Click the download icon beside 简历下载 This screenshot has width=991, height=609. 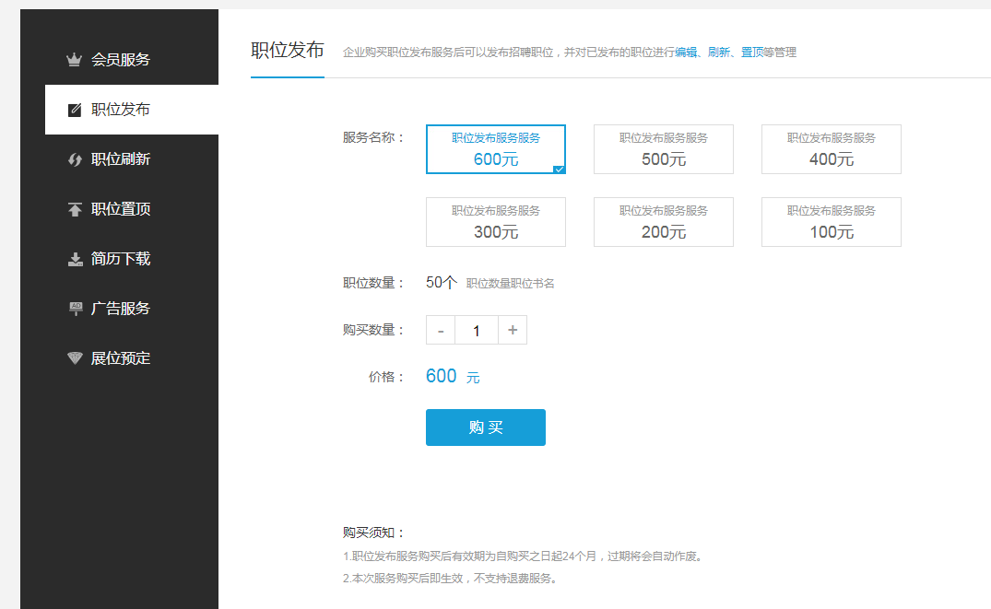75,259
